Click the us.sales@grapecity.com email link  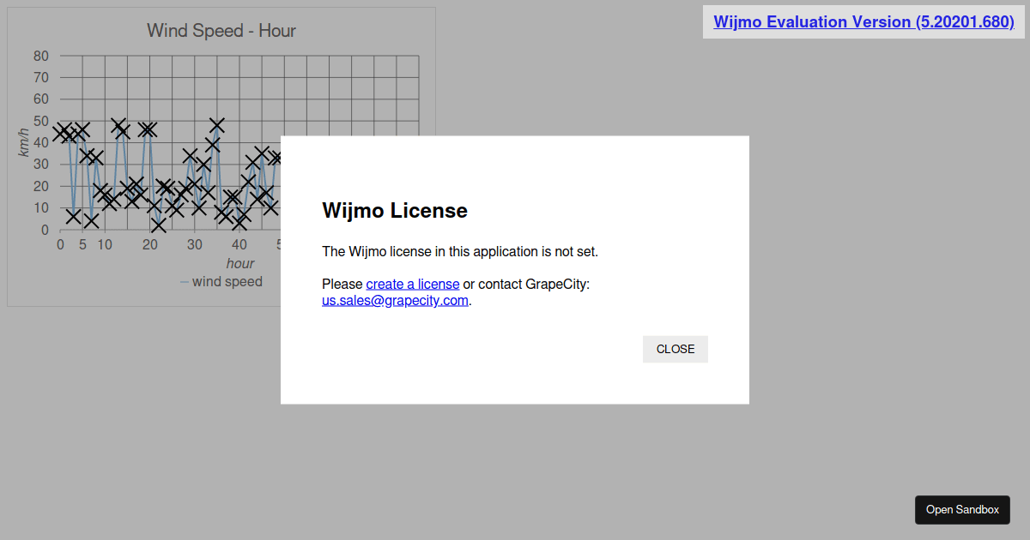(x=395, y=300)
